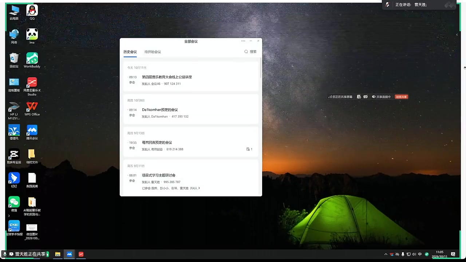Click the meeting list scrollbar

[261, 68]
